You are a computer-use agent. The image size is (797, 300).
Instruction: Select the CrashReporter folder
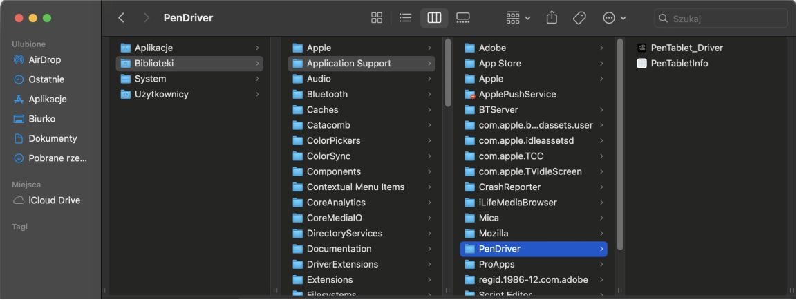click(x=509, y=187)
